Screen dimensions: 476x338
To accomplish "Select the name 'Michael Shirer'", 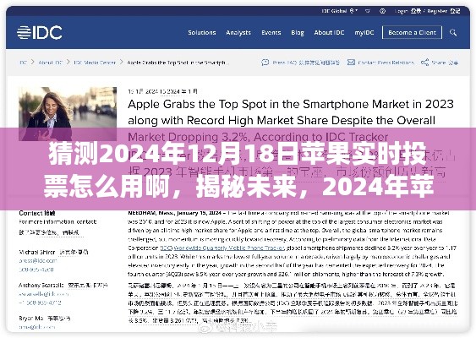I will (x=37, y=252).
